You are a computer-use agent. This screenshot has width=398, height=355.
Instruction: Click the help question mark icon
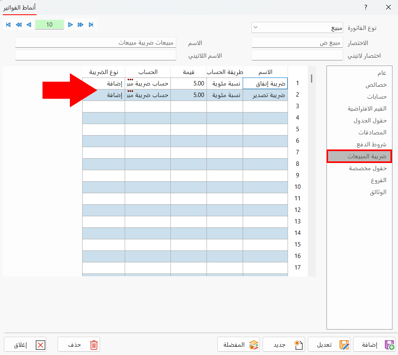[365, 7]
